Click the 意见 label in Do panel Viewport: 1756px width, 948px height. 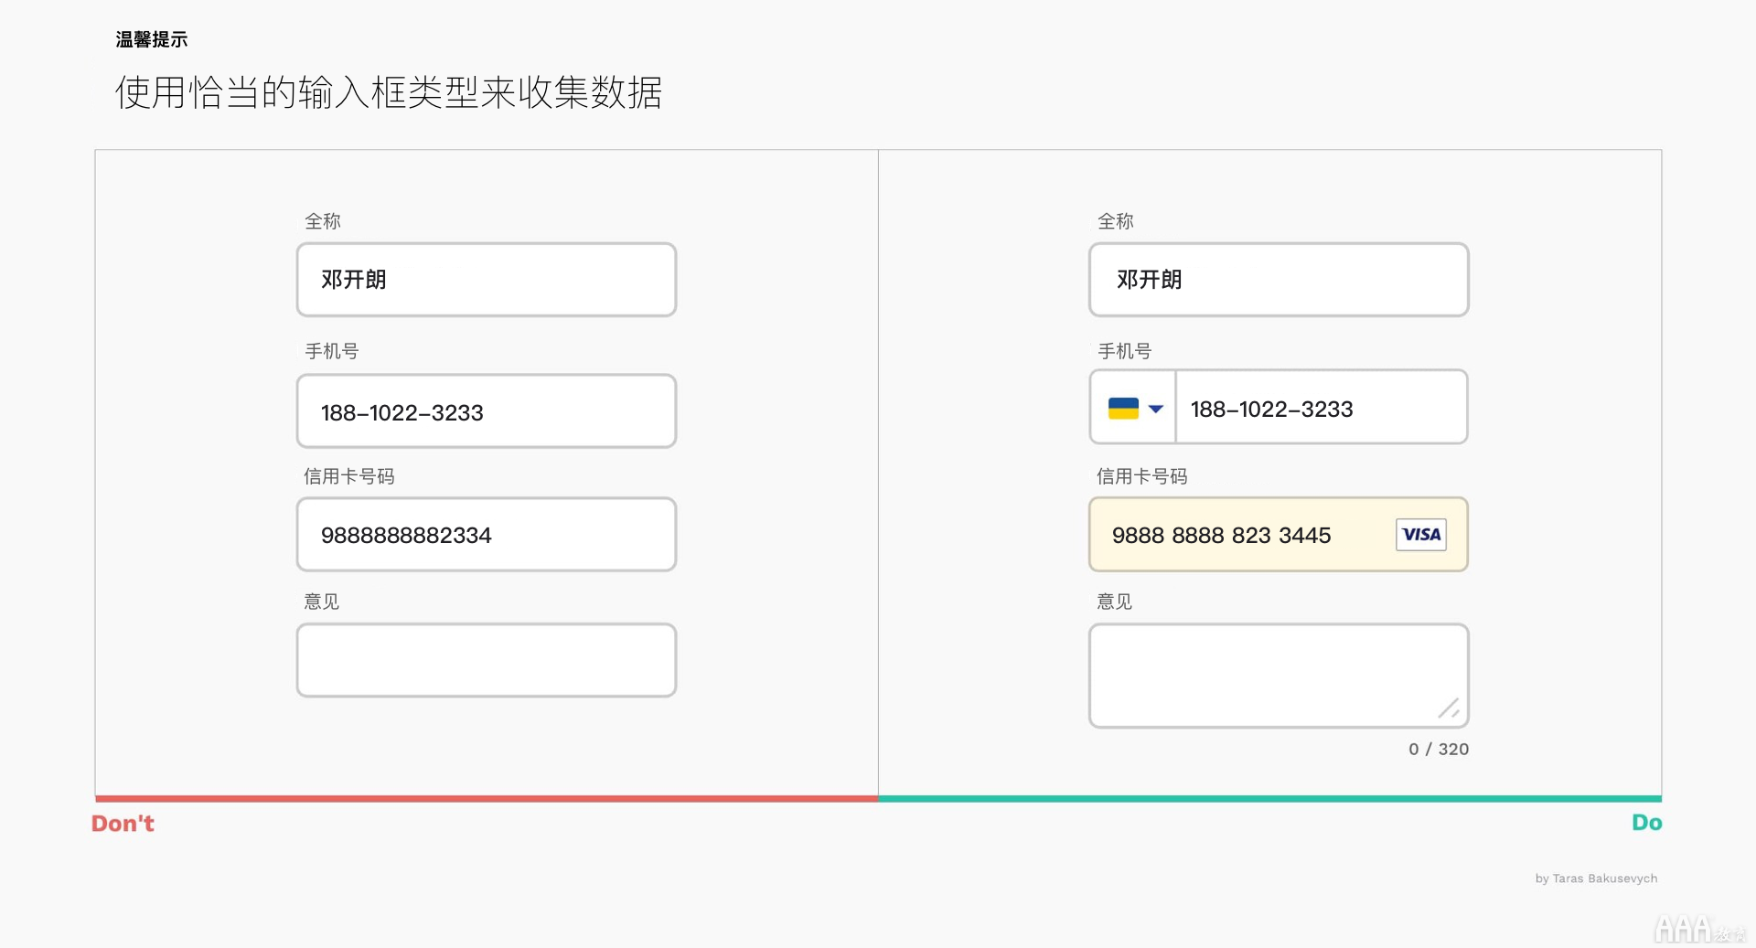pos(1115,602)
